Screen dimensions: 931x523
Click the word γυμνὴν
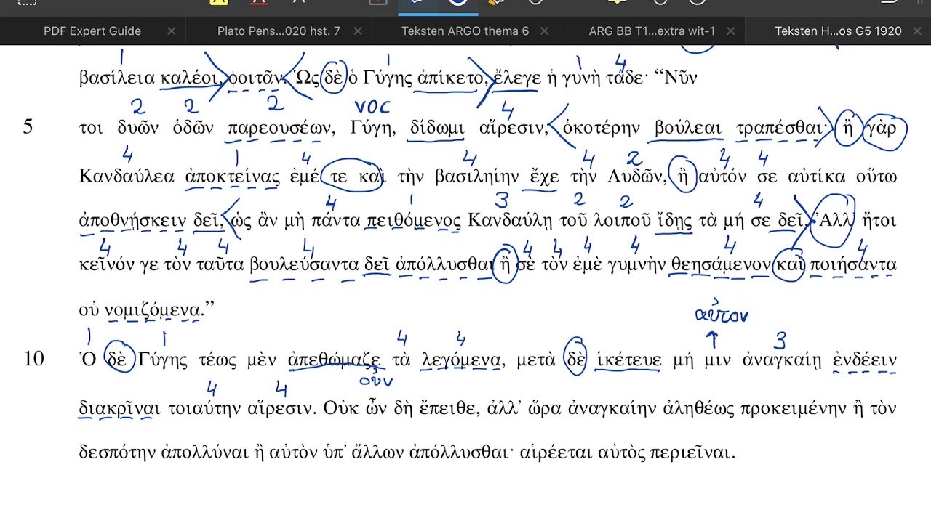pos(636,265)
